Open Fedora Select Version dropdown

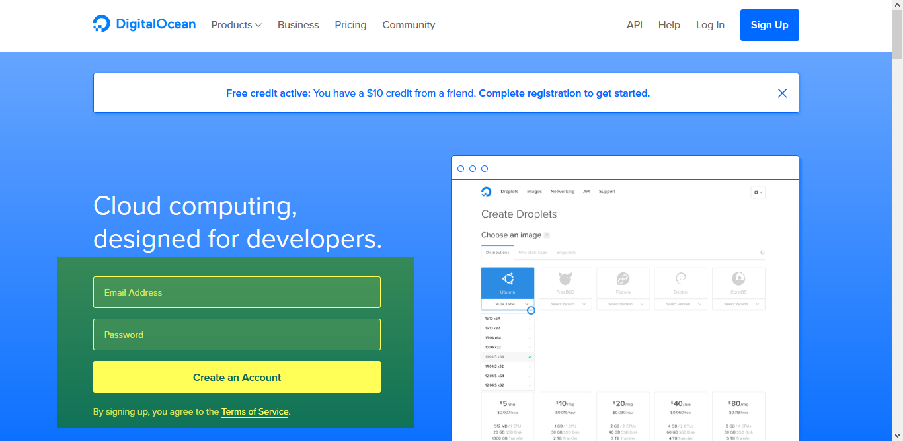pos(623,304)
